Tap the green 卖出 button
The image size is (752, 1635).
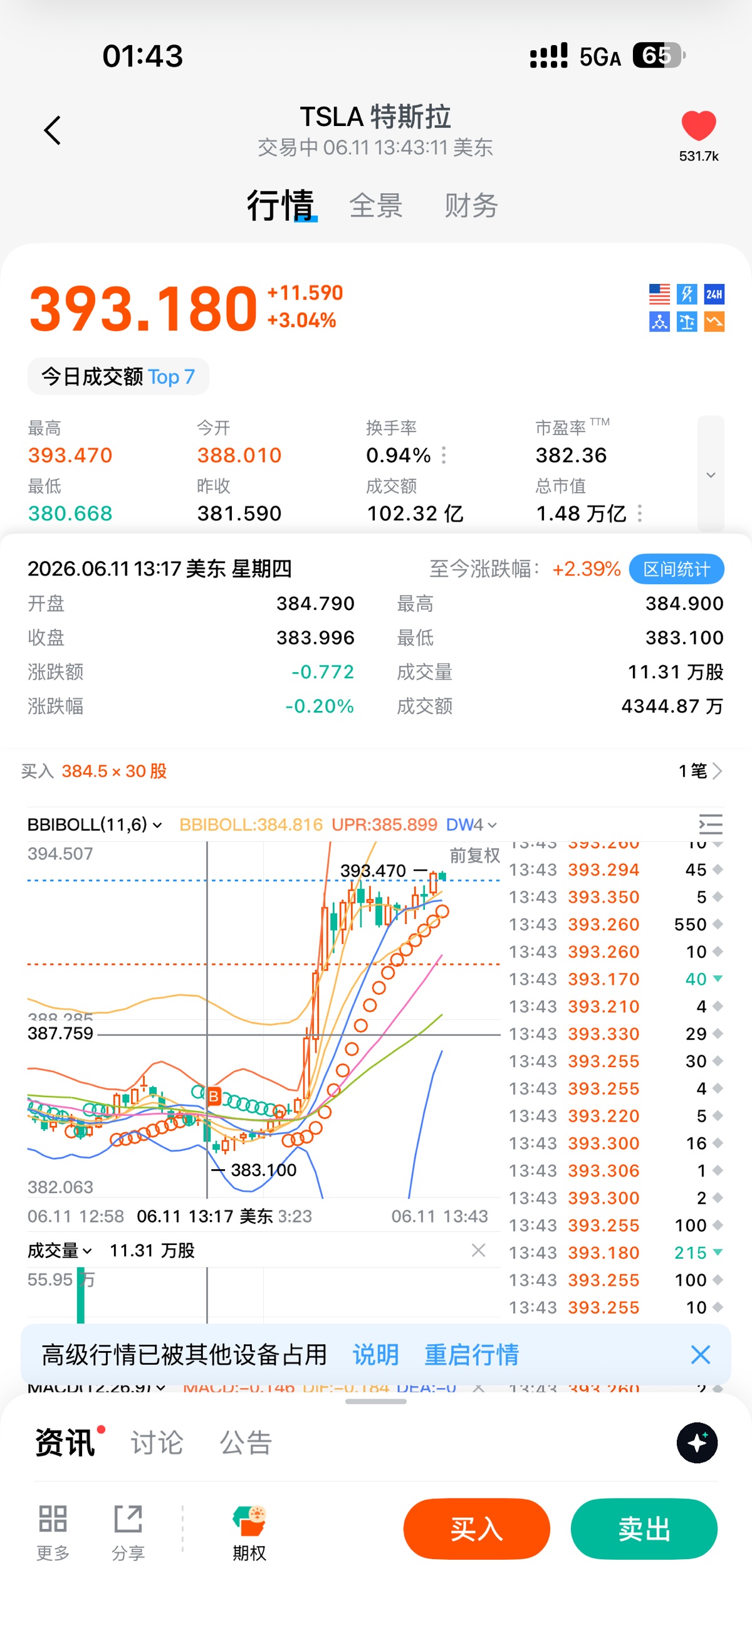click(644, 1529)
